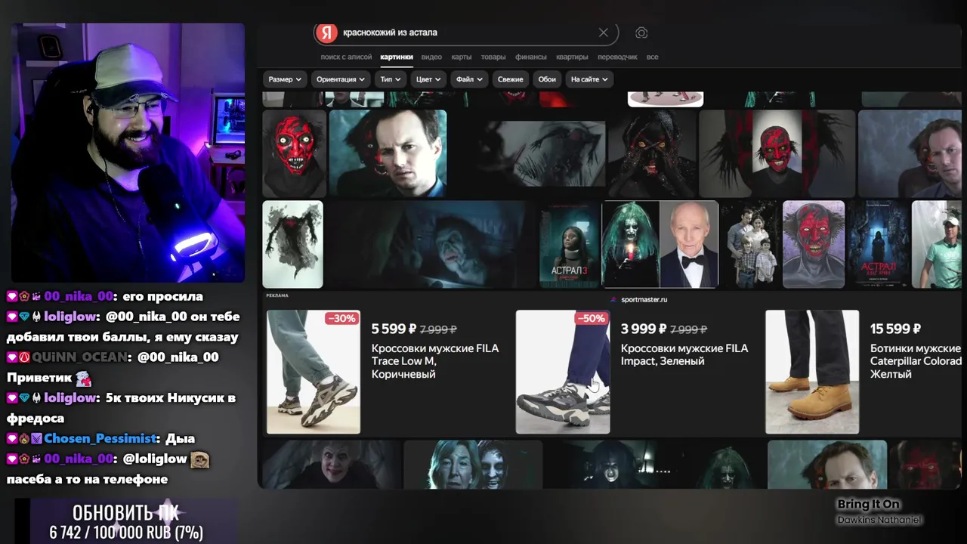Click the streamer webcam feed
This screenshot has width=967, height=544.
(128, 153)
